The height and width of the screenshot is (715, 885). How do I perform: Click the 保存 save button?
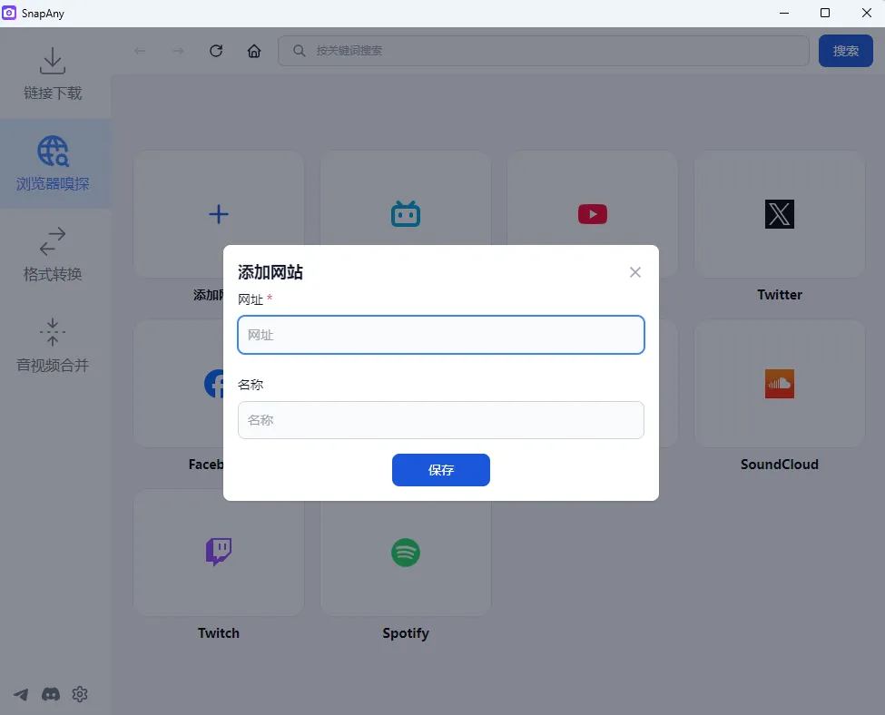[441, 469]
